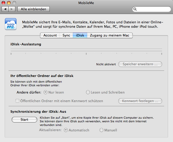Click the yellow minimize window button

coord(9,3)
